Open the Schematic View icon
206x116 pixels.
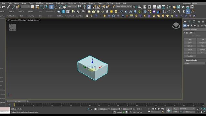point(164,7)
